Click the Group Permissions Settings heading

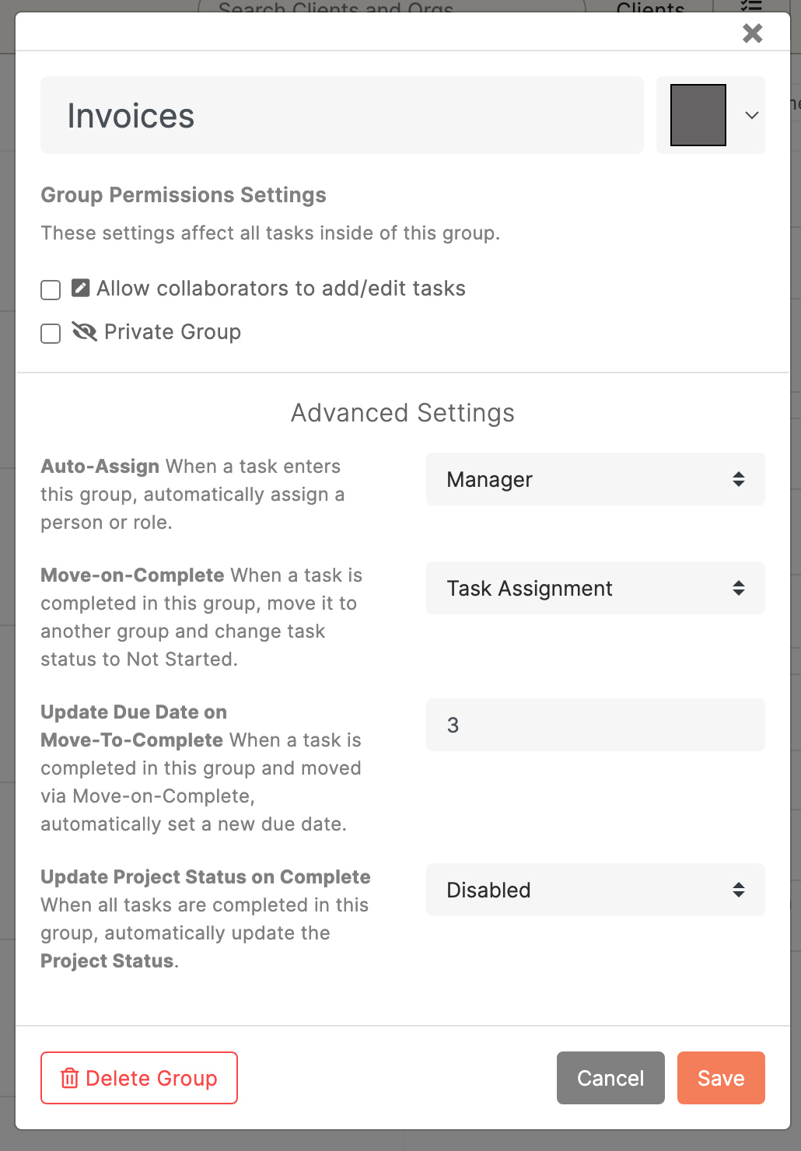pyautogui.click(x=184, y=195)
